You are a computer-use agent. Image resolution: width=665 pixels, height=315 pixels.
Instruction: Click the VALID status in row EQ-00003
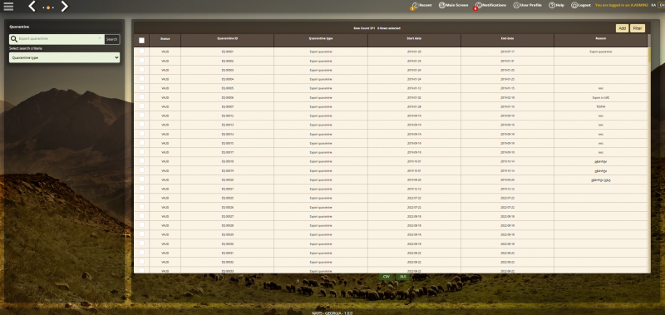tap(165, 70)
